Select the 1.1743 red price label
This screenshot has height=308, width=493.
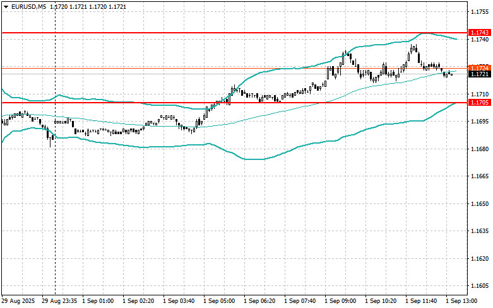pyautogui.click(x=480, y=33)
